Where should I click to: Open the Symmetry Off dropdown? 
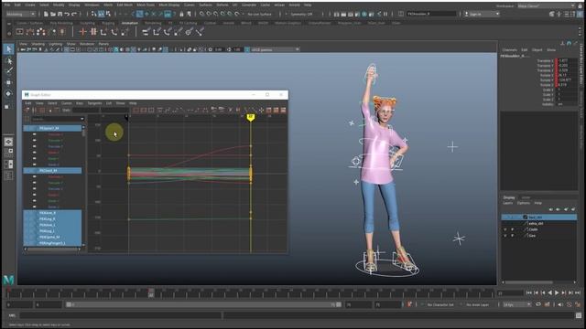(301, 14)
